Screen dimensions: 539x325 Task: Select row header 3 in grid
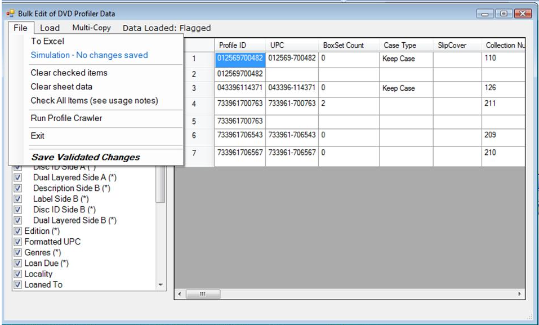(x=194, y=88)
